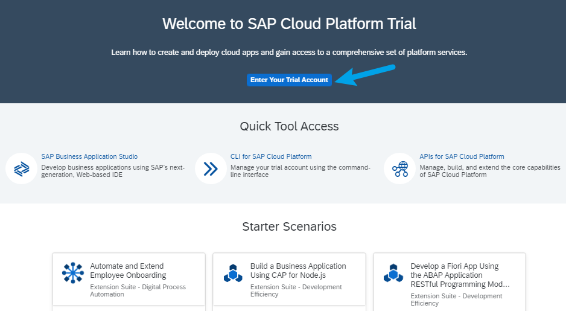The width and height of the screenshot is (566, 311).
Task: Open the SAP Business Application Studio icon
Action: click(x=21, y=168)
